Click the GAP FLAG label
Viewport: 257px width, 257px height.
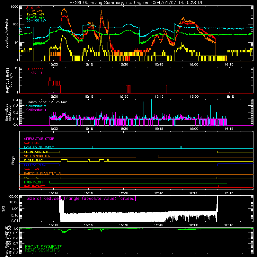point(31,143)
